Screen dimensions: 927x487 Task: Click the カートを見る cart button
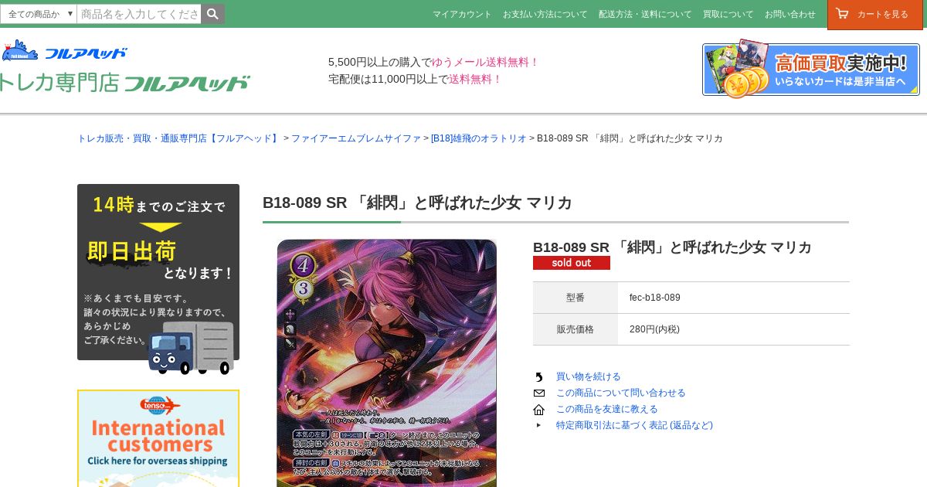pyautogui.click(x=875, y=15)
